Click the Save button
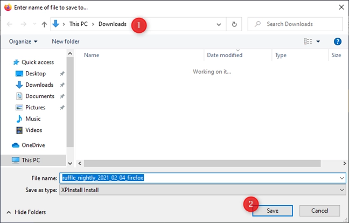Image resolution: width=349 pixels, height=223 pixels. 273,211
